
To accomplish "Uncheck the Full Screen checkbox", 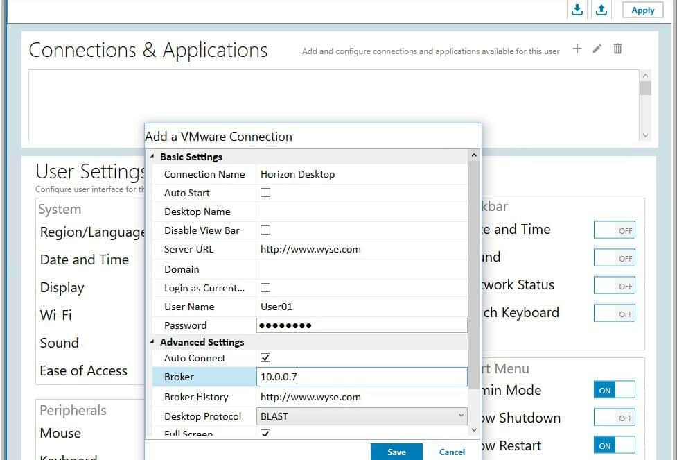I will [265, 433].
